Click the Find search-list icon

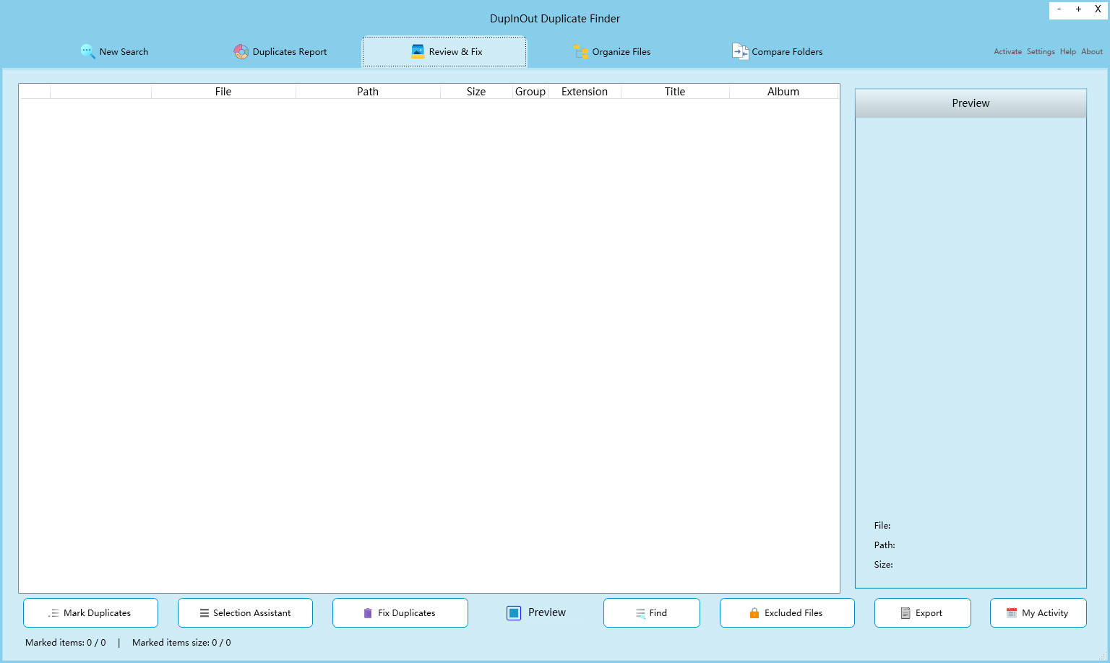pyautogui.click(x=640, y=613)
